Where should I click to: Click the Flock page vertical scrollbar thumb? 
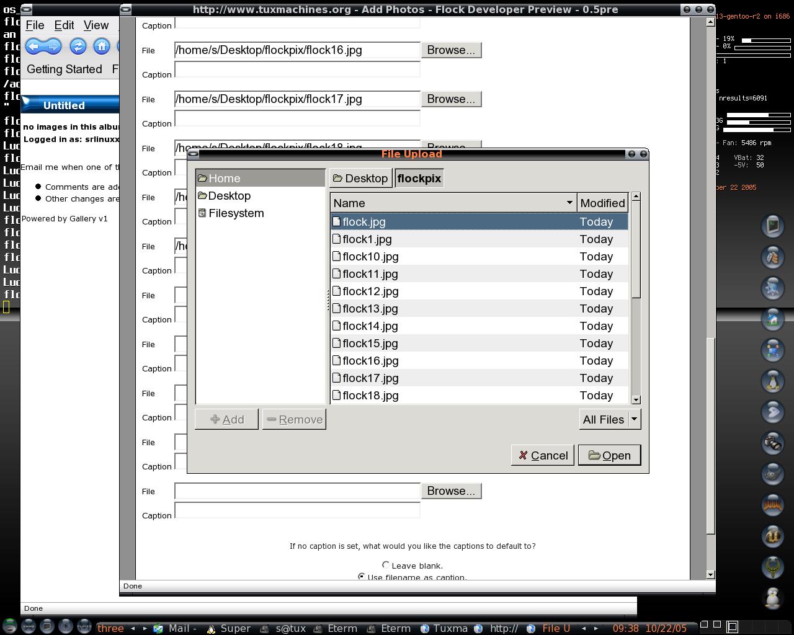point(711,435)
